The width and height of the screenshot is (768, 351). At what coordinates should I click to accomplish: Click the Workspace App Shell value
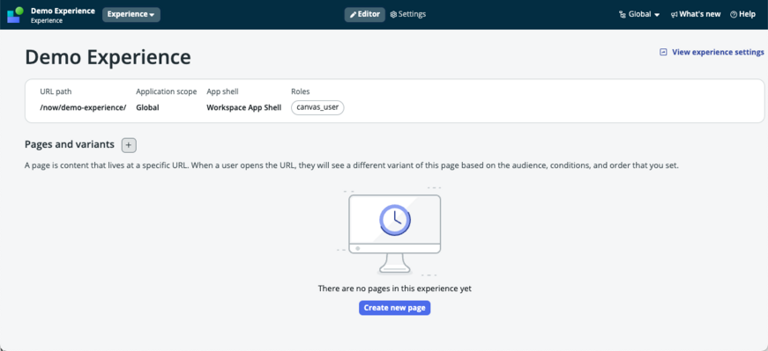244,107
